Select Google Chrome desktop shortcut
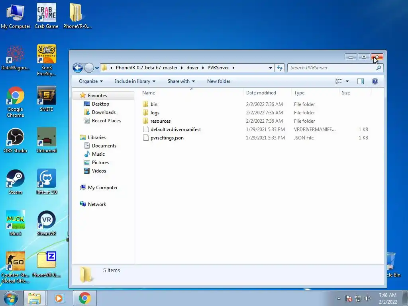408x306 pixels. (x=16, y=102)
